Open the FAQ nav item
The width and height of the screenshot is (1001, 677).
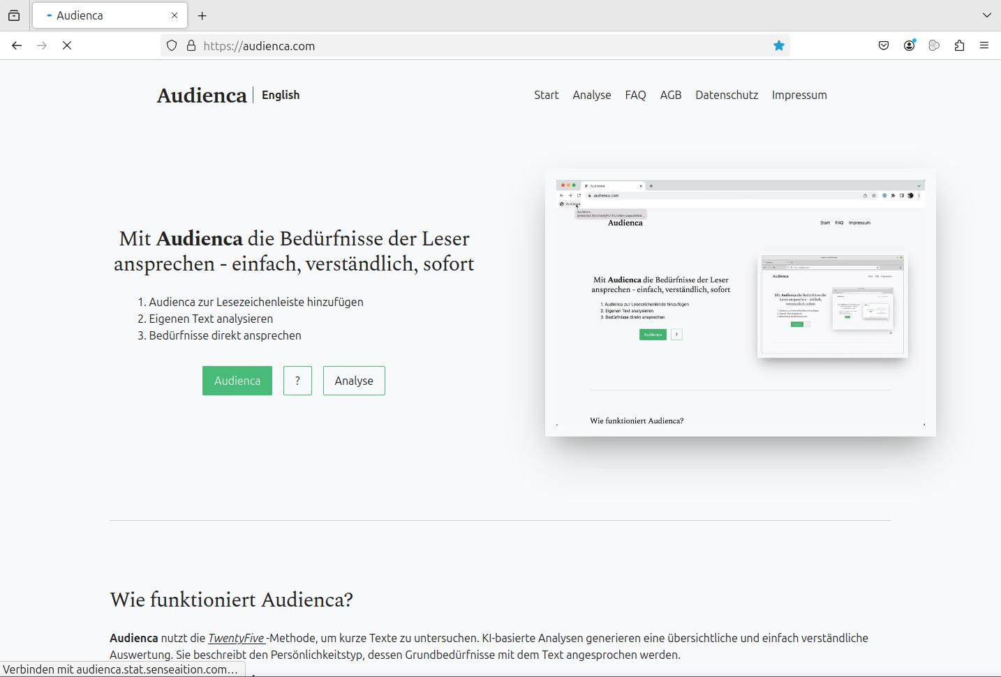(x=635, y=95)
